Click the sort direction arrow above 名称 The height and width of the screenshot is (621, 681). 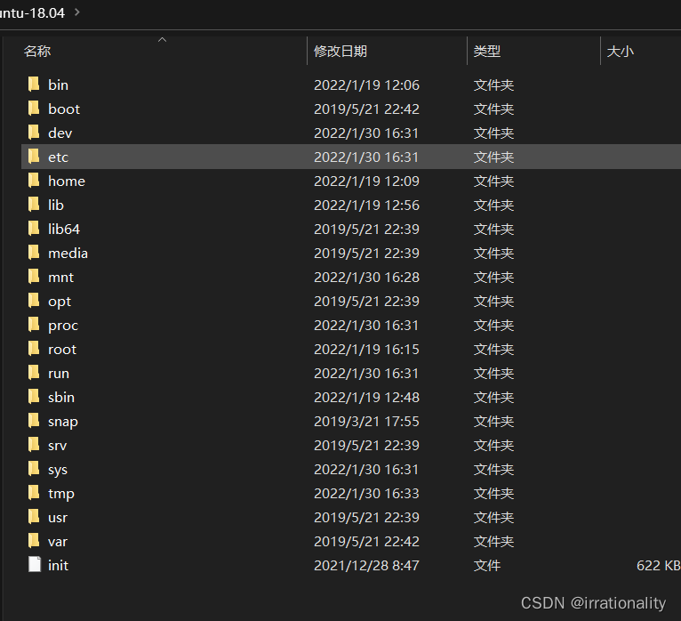coord(162,39)
